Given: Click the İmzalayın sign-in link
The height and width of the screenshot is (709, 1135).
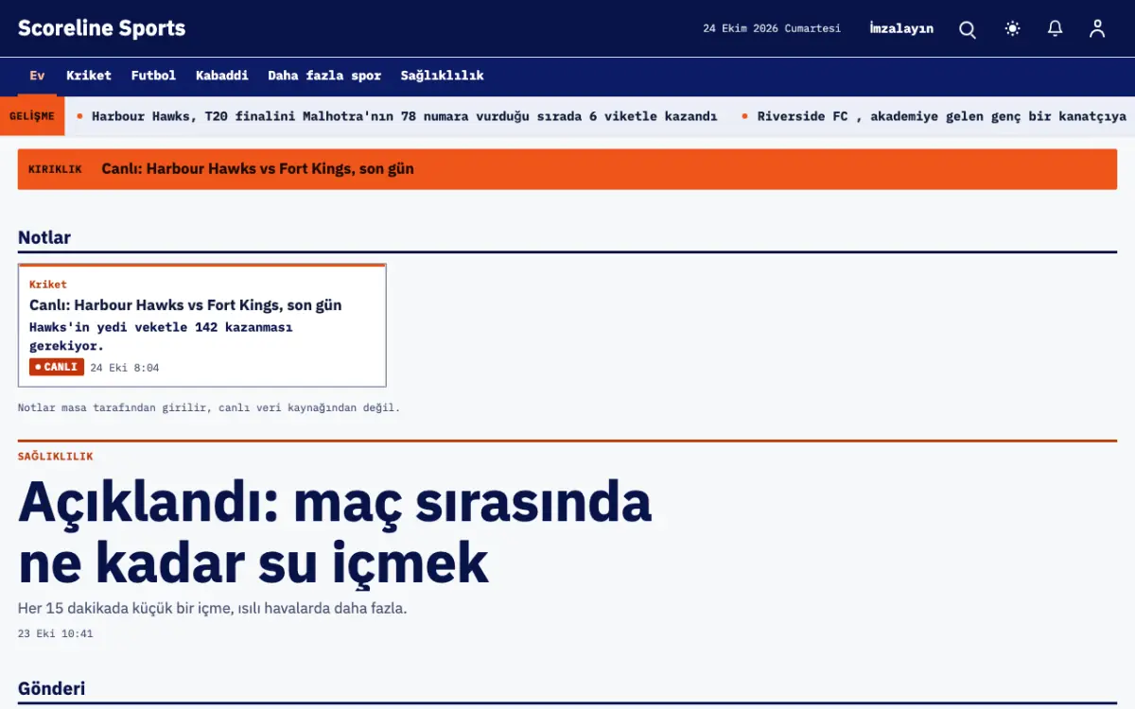Looking at the screenshot, I should pos(901,28).
